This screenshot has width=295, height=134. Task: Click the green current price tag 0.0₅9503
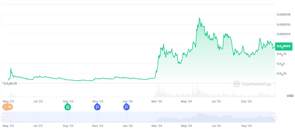click(284, 46)
